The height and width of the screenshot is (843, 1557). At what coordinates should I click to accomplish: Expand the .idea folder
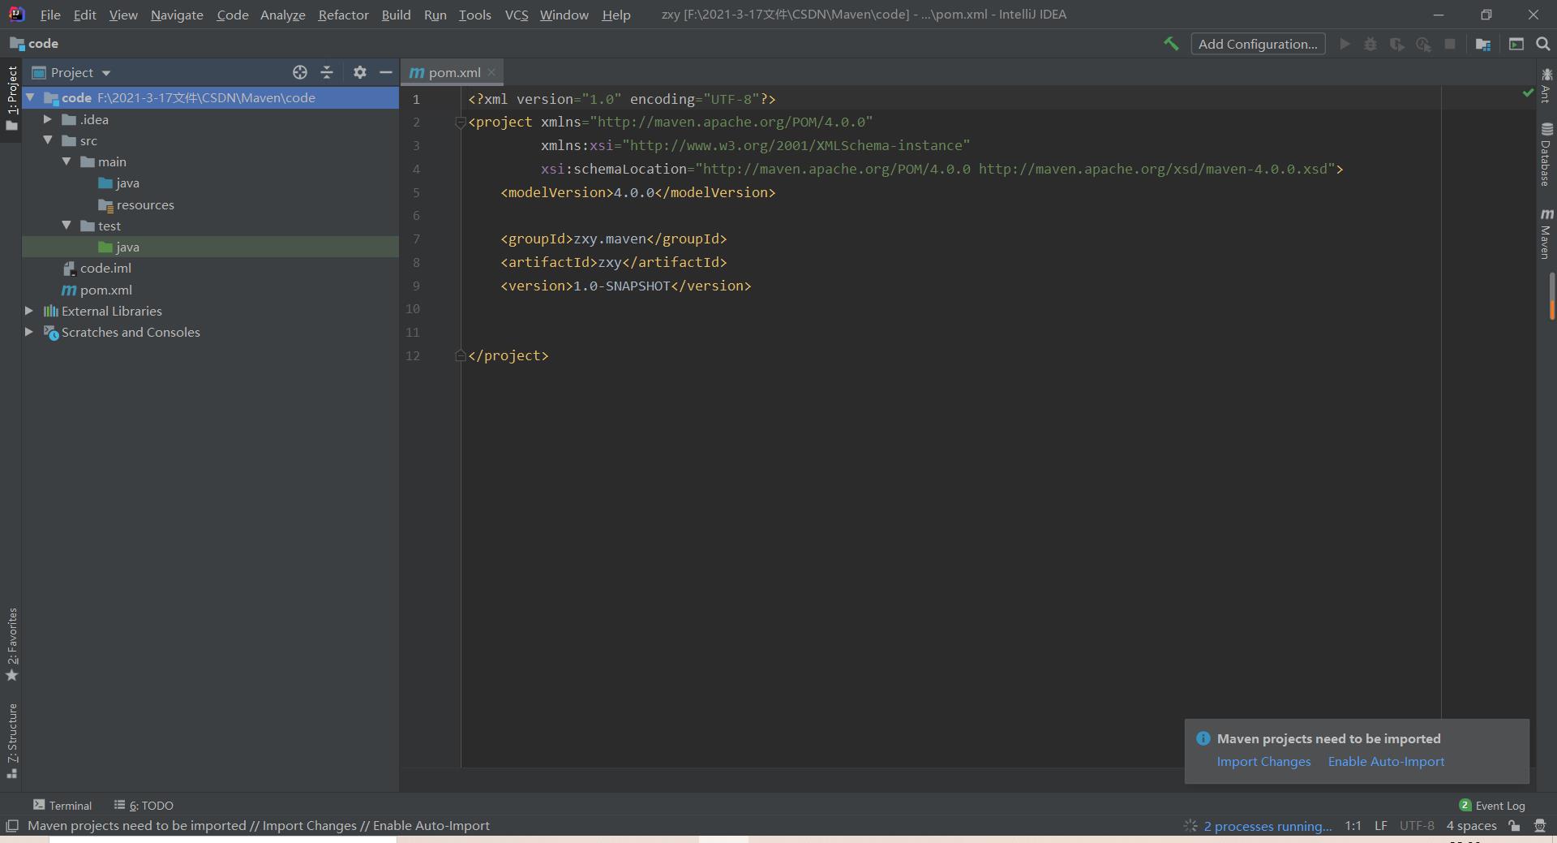click(x=48, y=119)
